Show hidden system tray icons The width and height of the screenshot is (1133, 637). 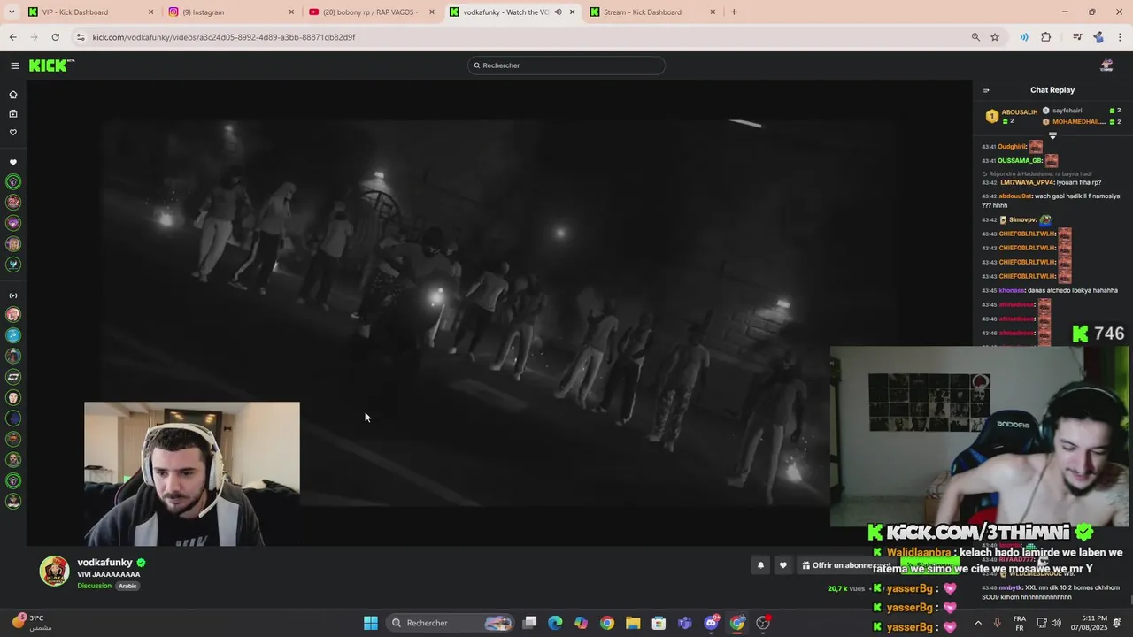coord(978,623)
